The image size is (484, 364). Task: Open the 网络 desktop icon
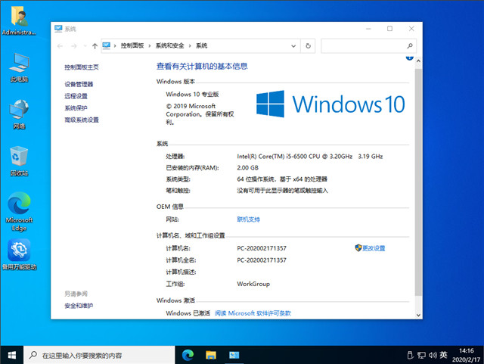click(19, 114)
